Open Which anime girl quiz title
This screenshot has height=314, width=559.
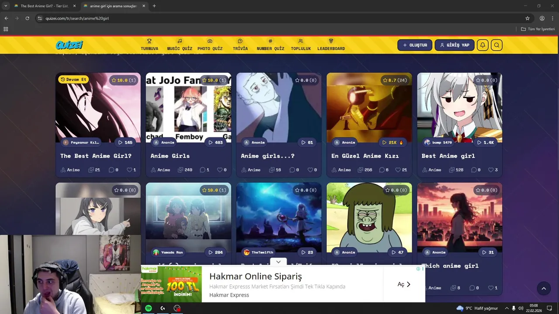450,266
